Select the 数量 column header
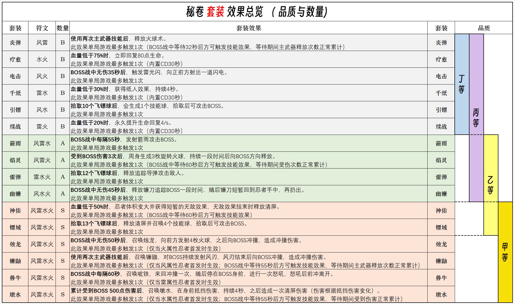 click(x=63, y=28)
